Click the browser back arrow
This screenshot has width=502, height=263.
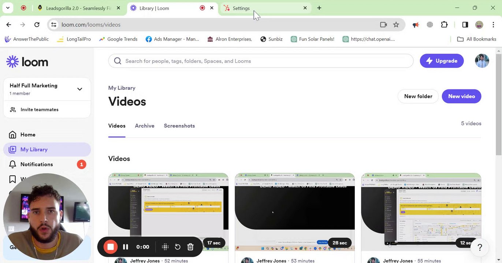(x=9, y=24)
